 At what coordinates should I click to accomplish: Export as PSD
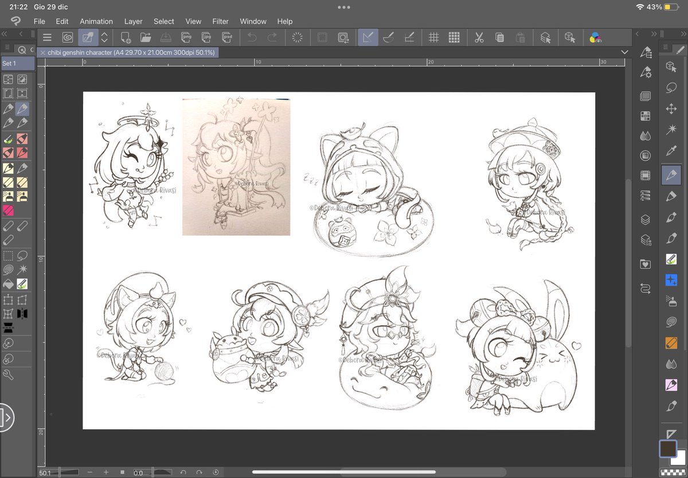click(x=227, y=38)
